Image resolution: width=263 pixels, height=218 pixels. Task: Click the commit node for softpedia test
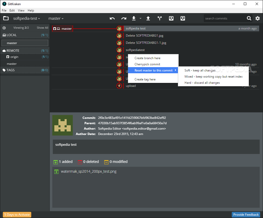tap(119, 28)
